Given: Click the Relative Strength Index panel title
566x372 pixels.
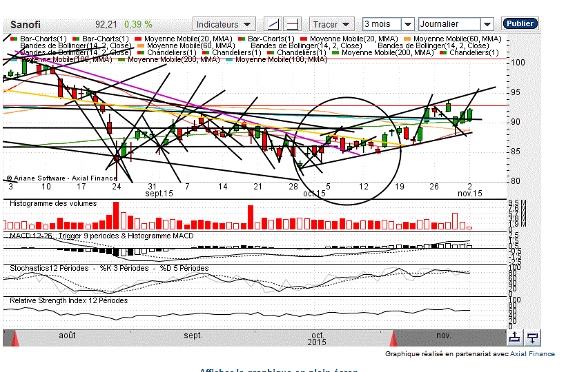Looking at the screenshot, I should click(x=68, y=300).
